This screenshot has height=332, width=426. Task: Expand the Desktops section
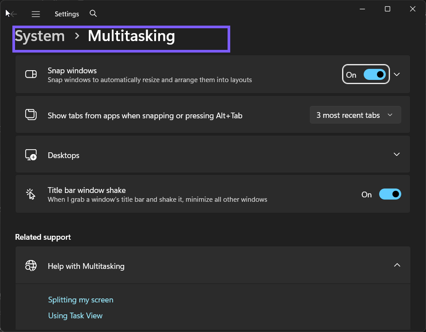[x=397, y=154]
